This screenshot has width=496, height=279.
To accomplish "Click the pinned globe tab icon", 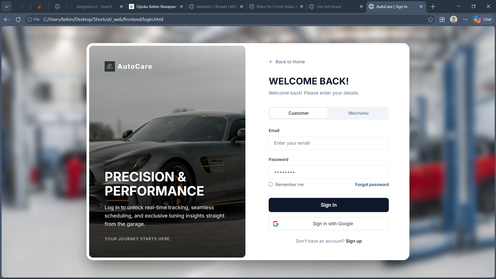I will tap(57, 7).
